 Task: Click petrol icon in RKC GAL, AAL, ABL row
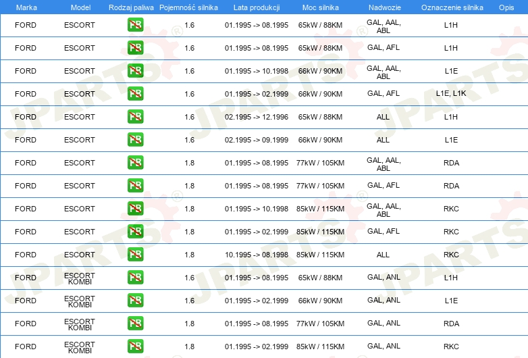tap(135, 208)
